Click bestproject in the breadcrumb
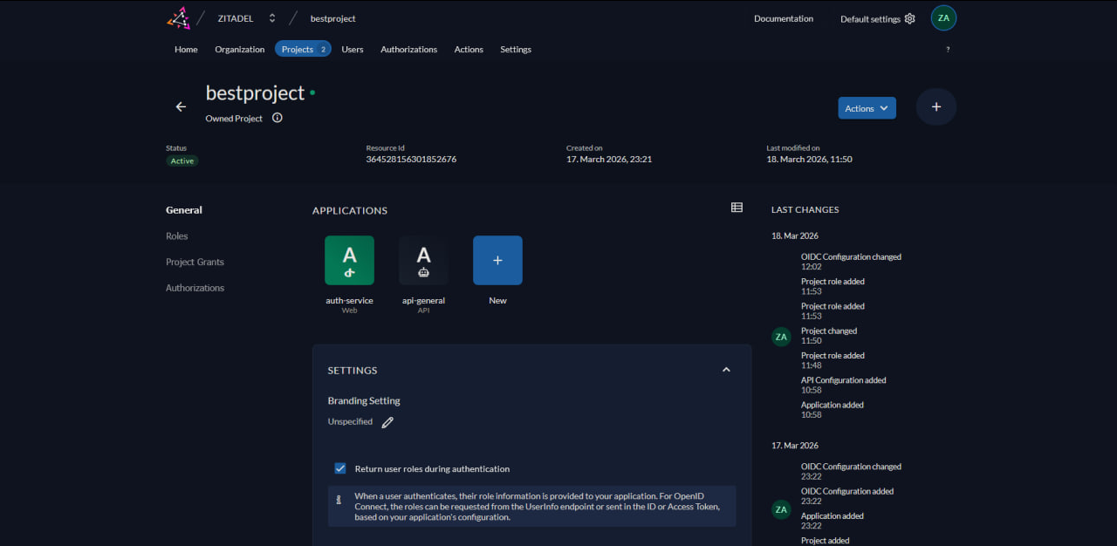Screen dimensions: 1117x546 tap(333, 18)
